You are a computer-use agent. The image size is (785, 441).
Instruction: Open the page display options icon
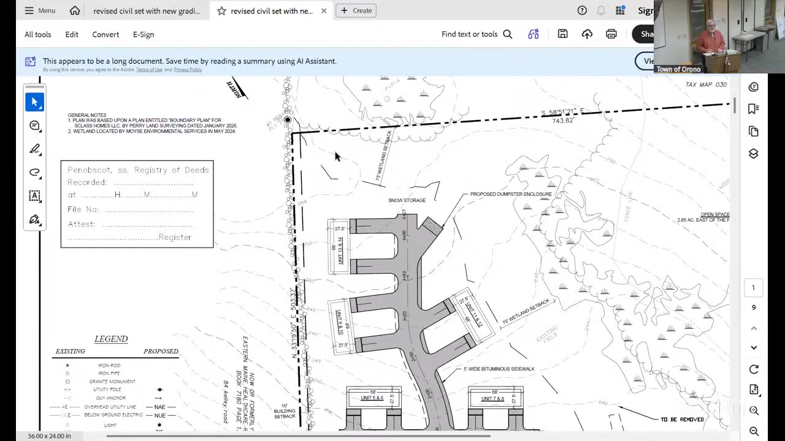754,390
